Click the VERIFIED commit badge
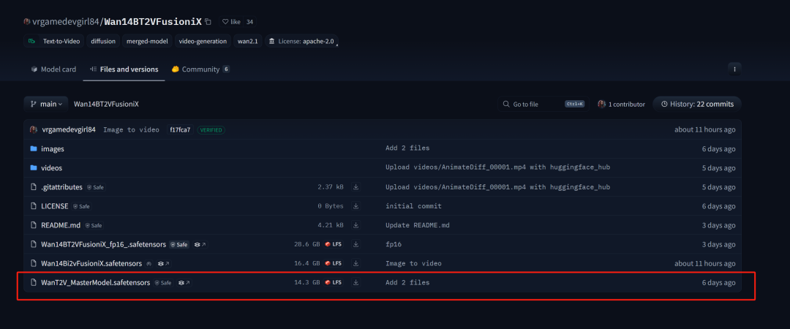 [x=211, y=130]
